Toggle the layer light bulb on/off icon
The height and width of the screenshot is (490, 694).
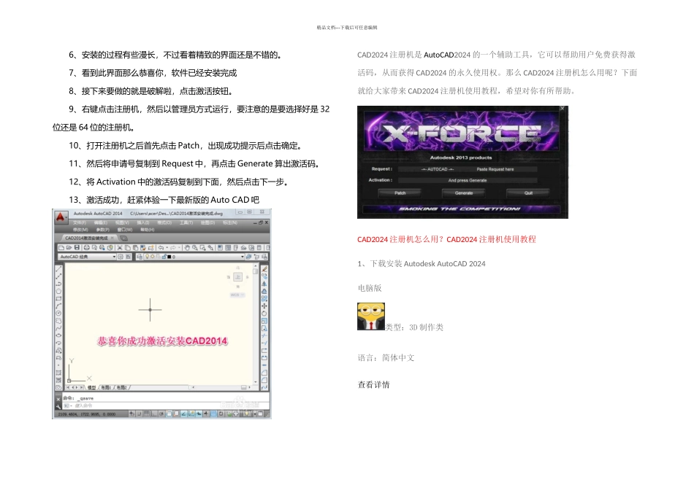pos(147,257)
